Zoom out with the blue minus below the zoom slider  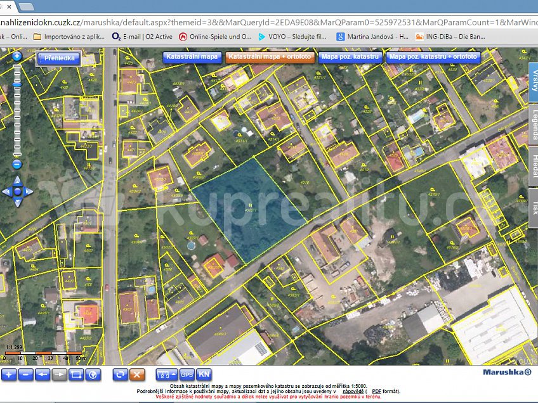(16, 164)
